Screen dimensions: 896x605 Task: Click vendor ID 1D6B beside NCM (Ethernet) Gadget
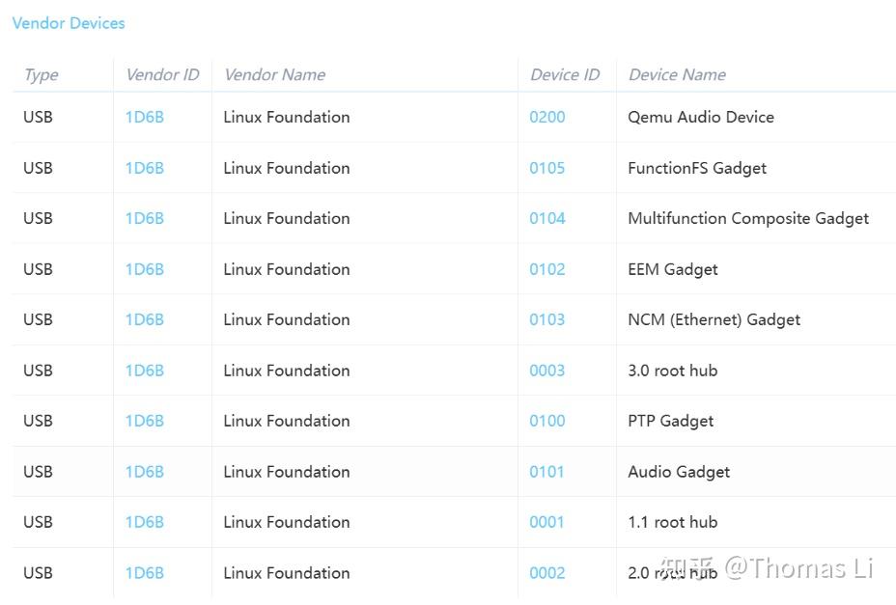point(145,319)
